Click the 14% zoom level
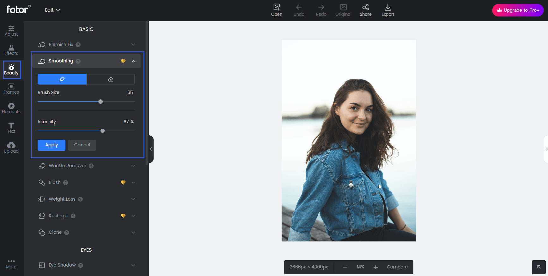Image resolution: width=548 pixels, height=276 pixels. tap(360, 267)
